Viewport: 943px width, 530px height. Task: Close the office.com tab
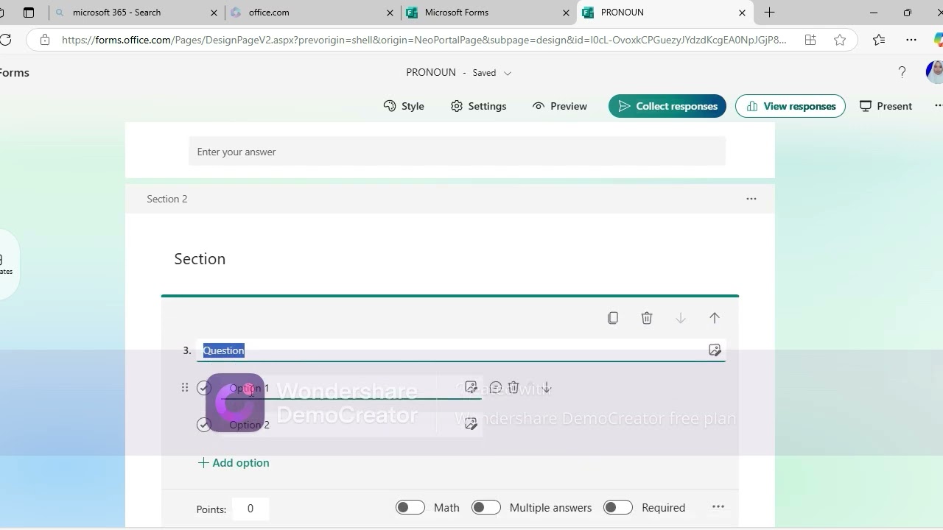(x=390, y=13)
